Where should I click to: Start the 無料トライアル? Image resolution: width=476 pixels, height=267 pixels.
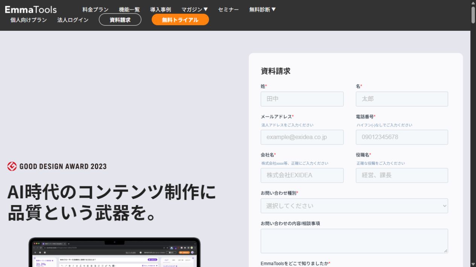[x=180, y=20]
